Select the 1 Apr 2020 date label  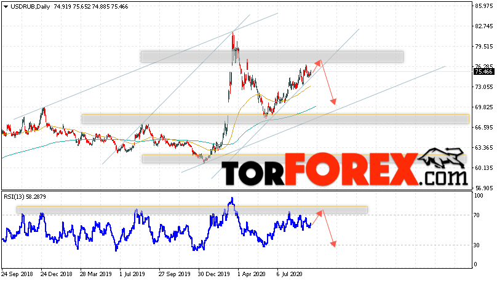coord(252,274)
